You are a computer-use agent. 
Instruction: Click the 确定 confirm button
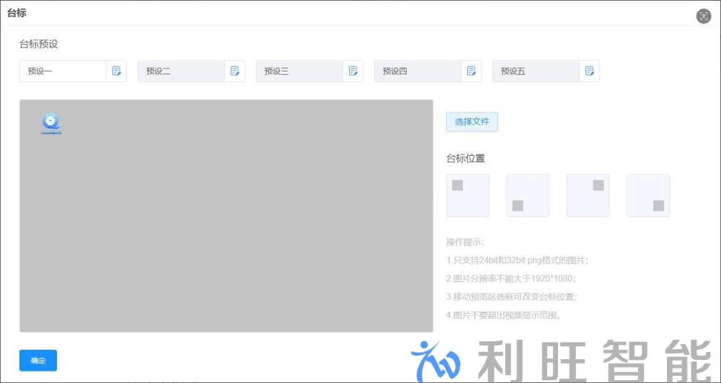pyautogui.click(x=38, y=361)
